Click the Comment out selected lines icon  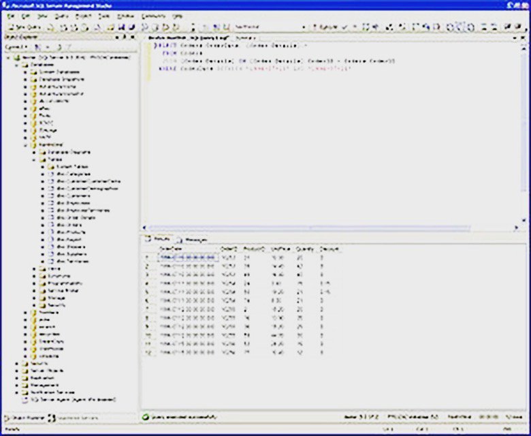(484, 27)
